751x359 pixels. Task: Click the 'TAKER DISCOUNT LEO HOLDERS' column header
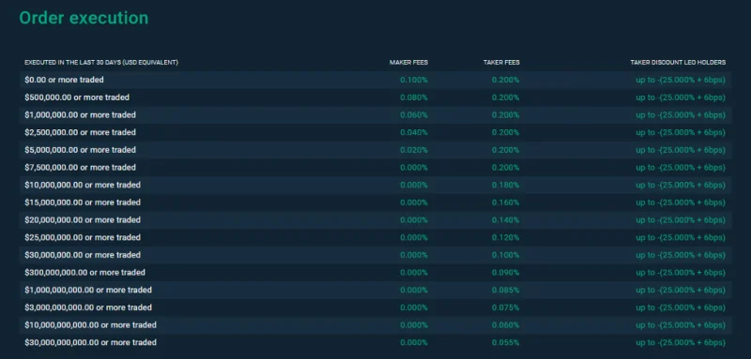click(x=678, y=63)
